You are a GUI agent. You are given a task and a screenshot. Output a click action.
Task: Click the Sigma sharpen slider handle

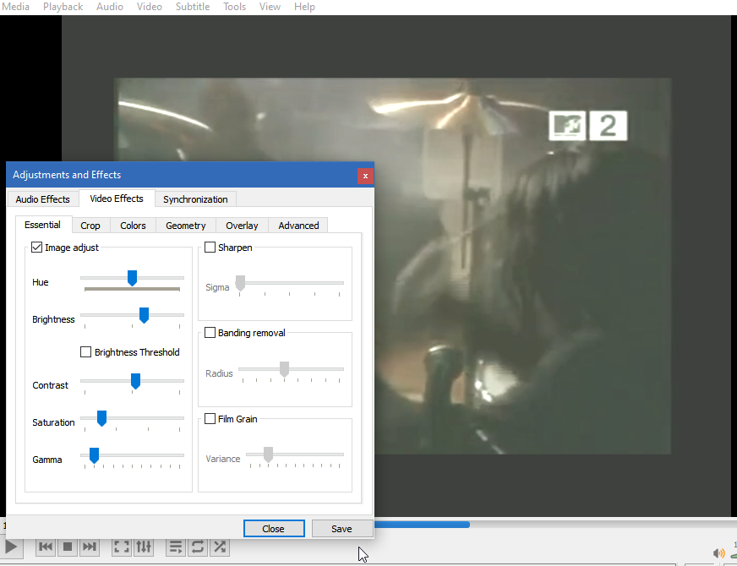click(x=240, y=283)
